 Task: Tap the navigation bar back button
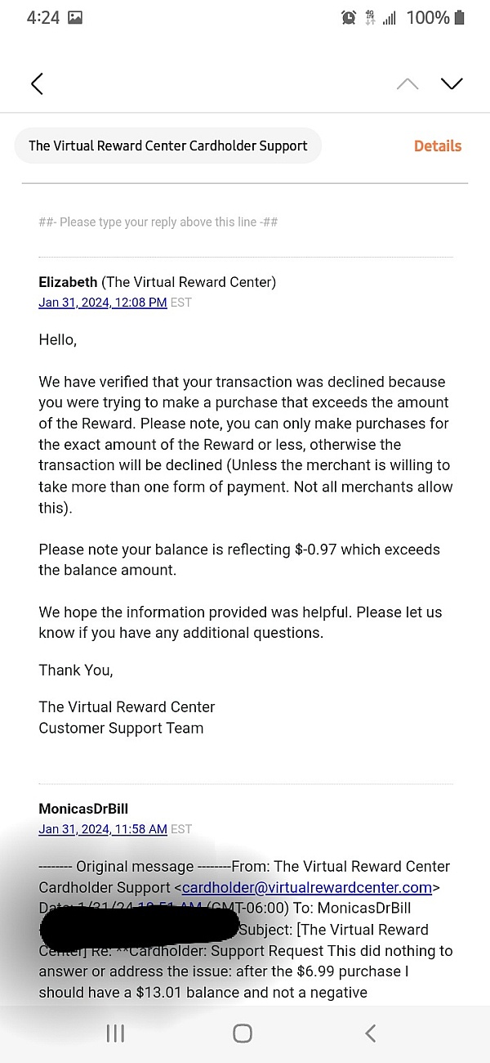(370, 1033)
